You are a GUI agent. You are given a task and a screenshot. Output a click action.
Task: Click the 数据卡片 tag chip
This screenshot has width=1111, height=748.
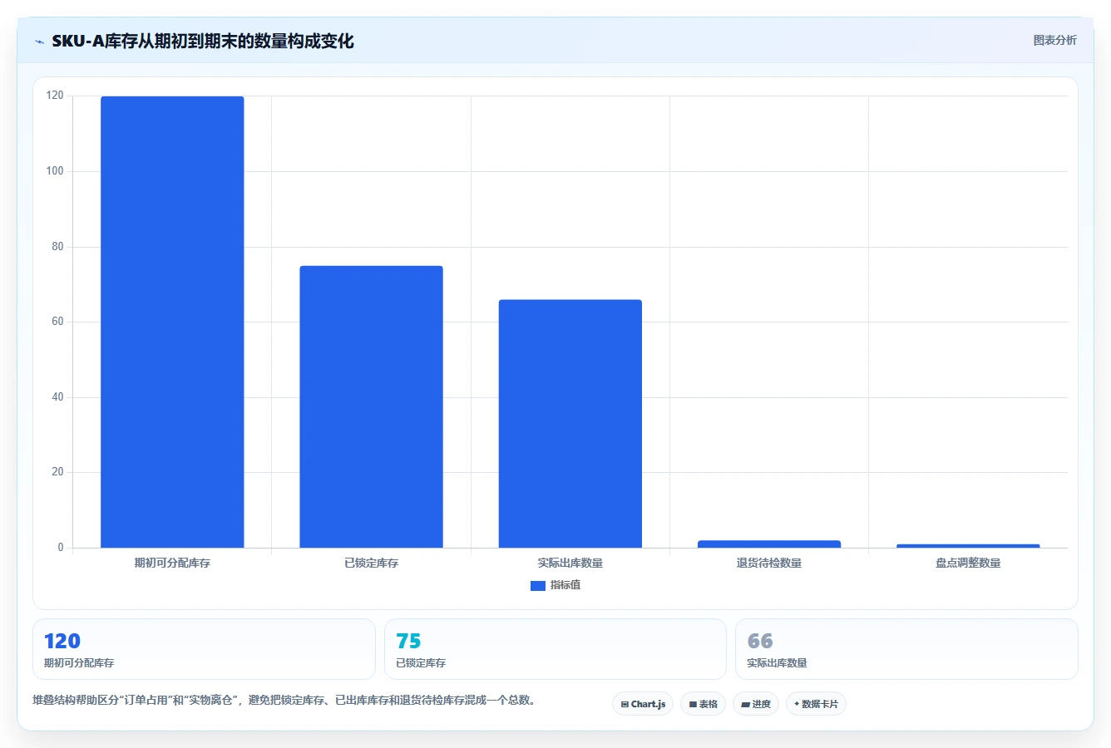point(816,704)
